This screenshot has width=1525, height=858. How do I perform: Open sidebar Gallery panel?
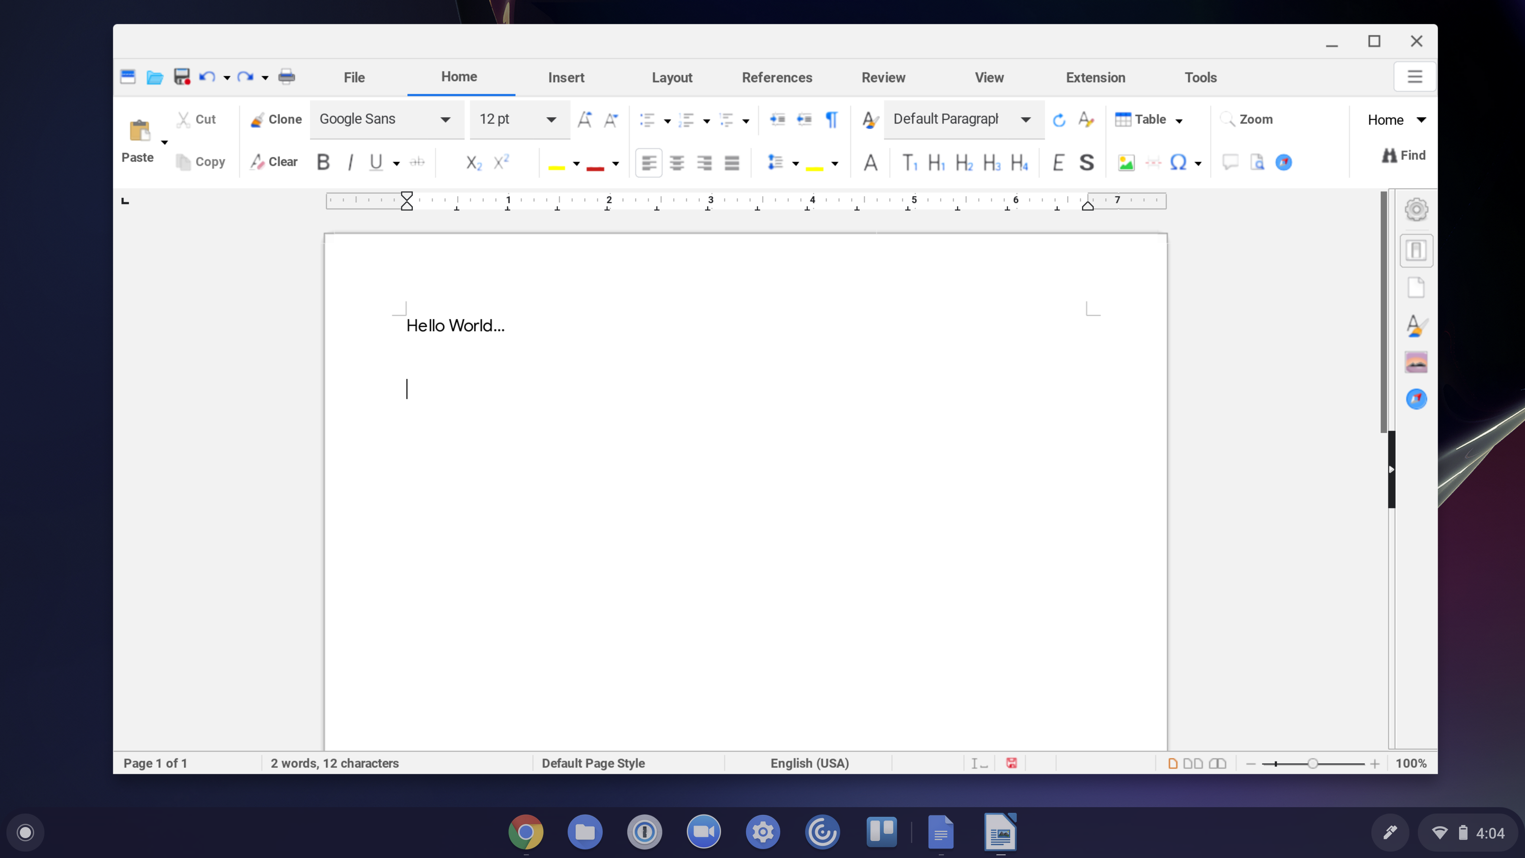pyautogui.click(x=1416, y=362)
